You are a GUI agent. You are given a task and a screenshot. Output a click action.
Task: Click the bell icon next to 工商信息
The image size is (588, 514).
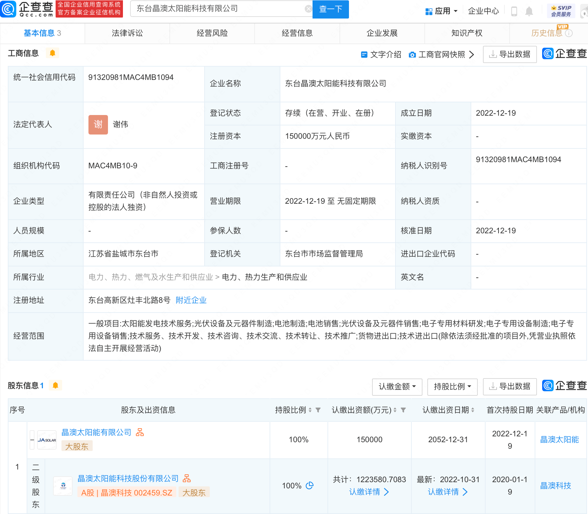point(52,53)
